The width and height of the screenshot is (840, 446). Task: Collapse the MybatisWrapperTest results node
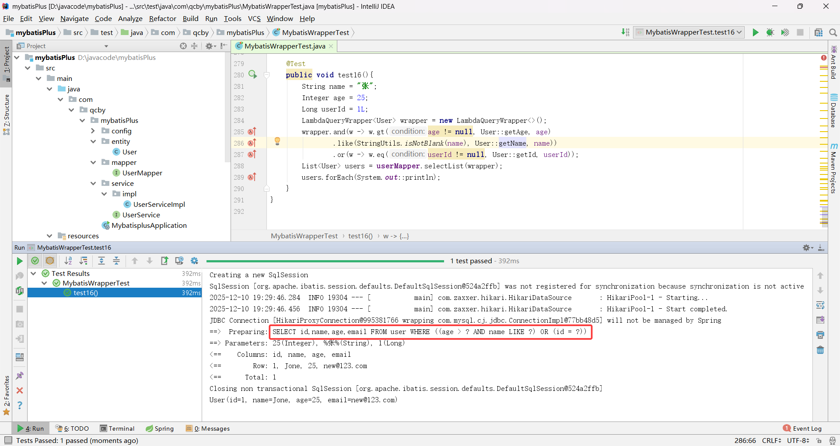coord(44,283)
